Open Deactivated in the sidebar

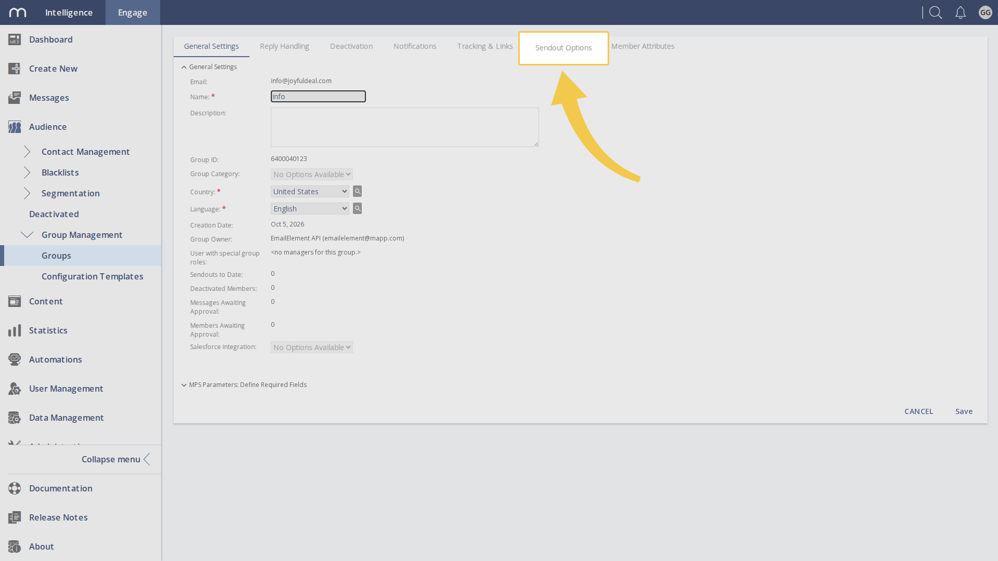coord(54,214)
